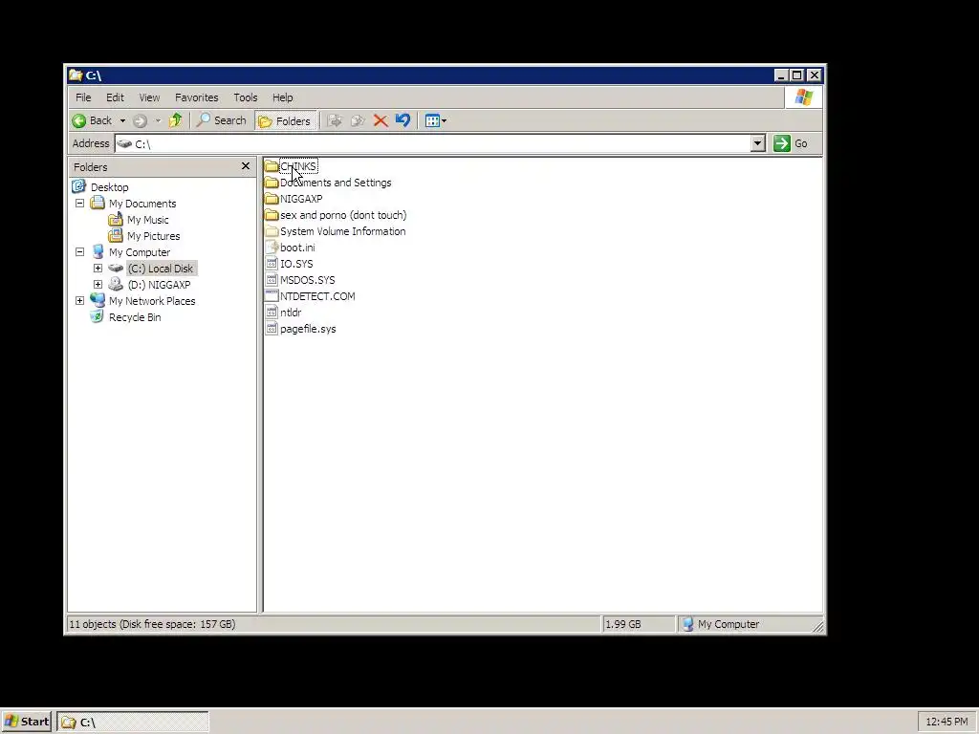This screenshot has height=734, width=979.
Task: Click the Windows flag logo in menu bar
Action: [803, 97]
